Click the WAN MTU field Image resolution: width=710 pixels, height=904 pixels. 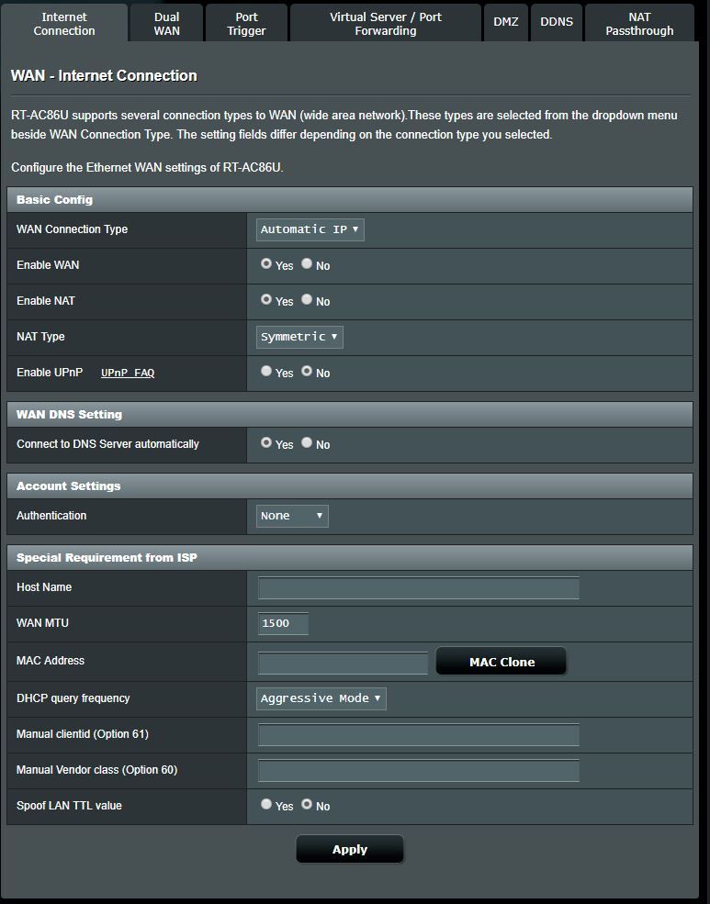coord(283,624)
